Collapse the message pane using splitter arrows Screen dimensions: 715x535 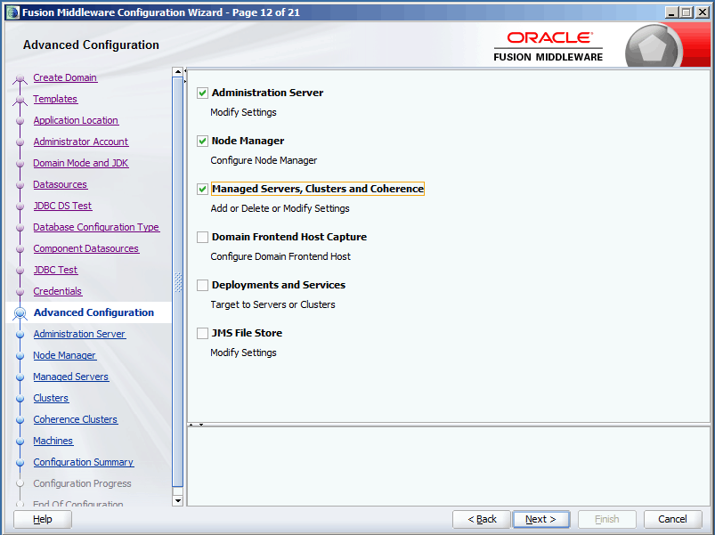(201, 425)
